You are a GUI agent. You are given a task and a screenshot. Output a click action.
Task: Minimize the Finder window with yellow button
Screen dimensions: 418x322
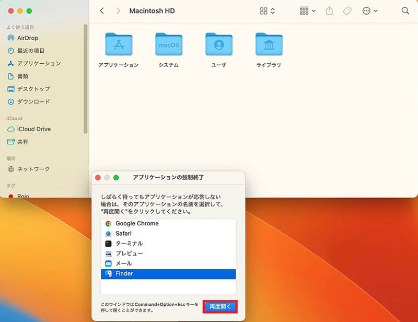[x=20, y=11]
